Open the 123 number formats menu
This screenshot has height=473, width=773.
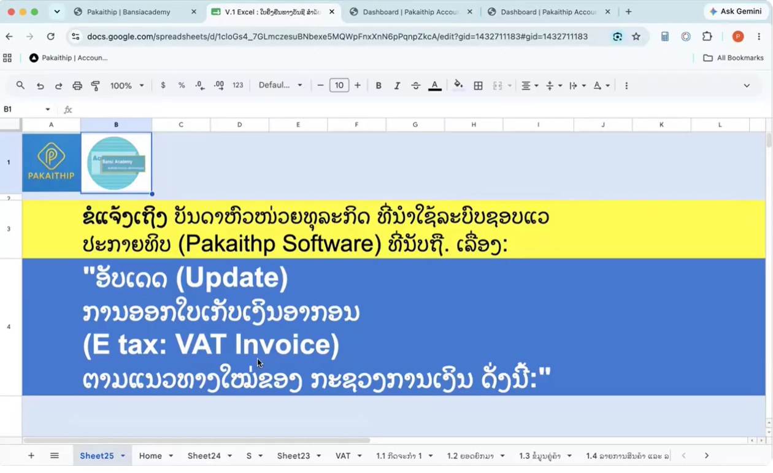pos(238,86)
